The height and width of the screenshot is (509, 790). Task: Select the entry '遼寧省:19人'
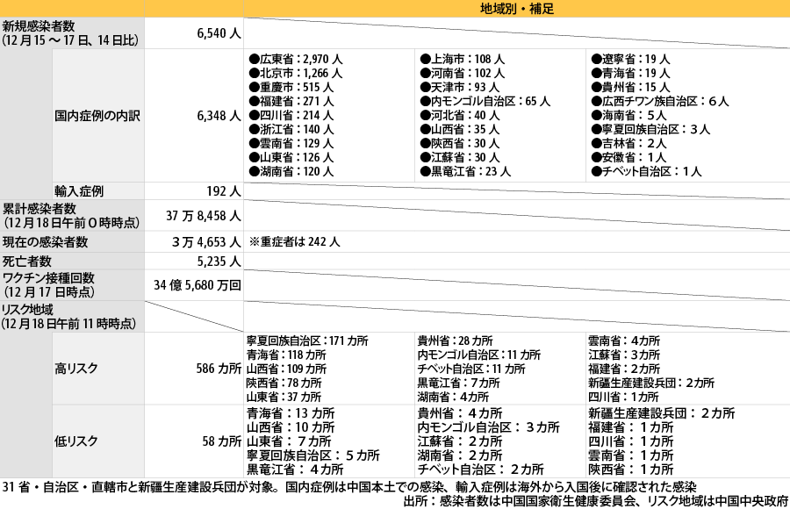(630, 59)
